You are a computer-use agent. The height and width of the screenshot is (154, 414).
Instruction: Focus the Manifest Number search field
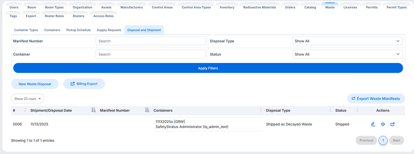point(151,41)
